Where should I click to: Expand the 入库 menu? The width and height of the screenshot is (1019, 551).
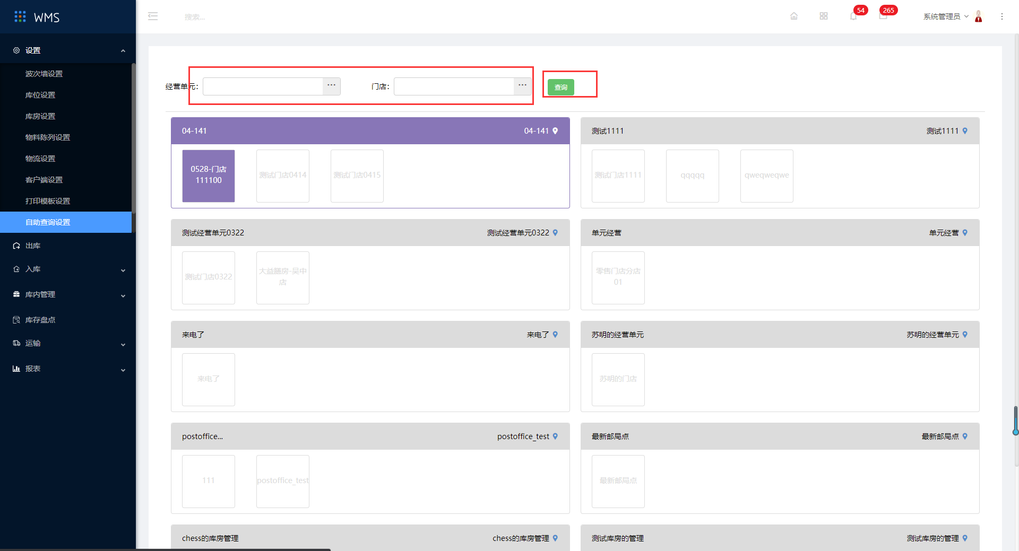point(123,270)
